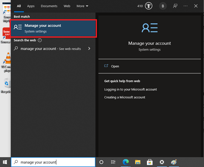204x167 pixels.
Task: Launch Microsoft Edge from taskbar
Action: (x=125, y=162)
